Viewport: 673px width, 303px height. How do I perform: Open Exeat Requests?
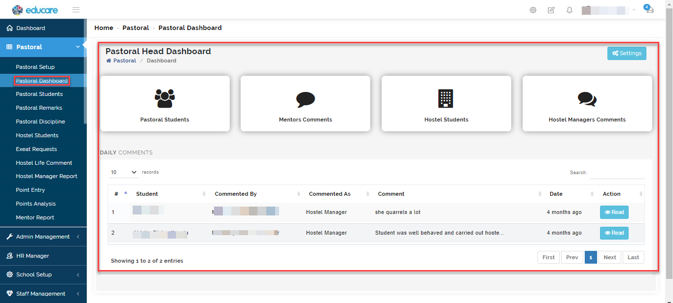point(36,149)
